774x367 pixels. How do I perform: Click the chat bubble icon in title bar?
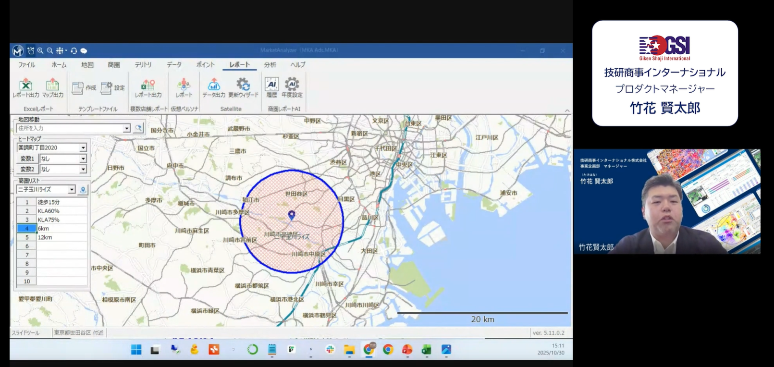[x=84, y=50]
